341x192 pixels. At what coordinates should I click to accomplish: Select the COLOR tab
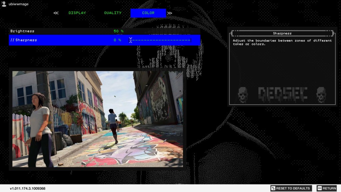pyautogui.click(x=148, y=13)
